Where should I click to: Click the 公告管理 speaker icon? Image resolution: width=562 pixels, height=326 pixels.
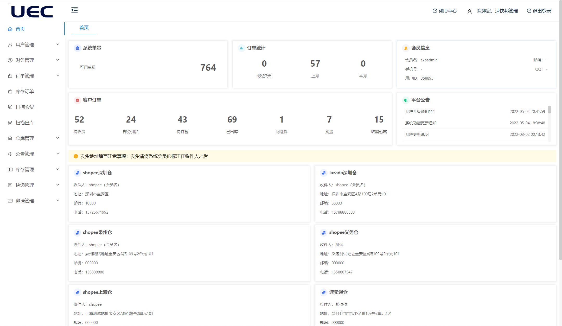10,154
